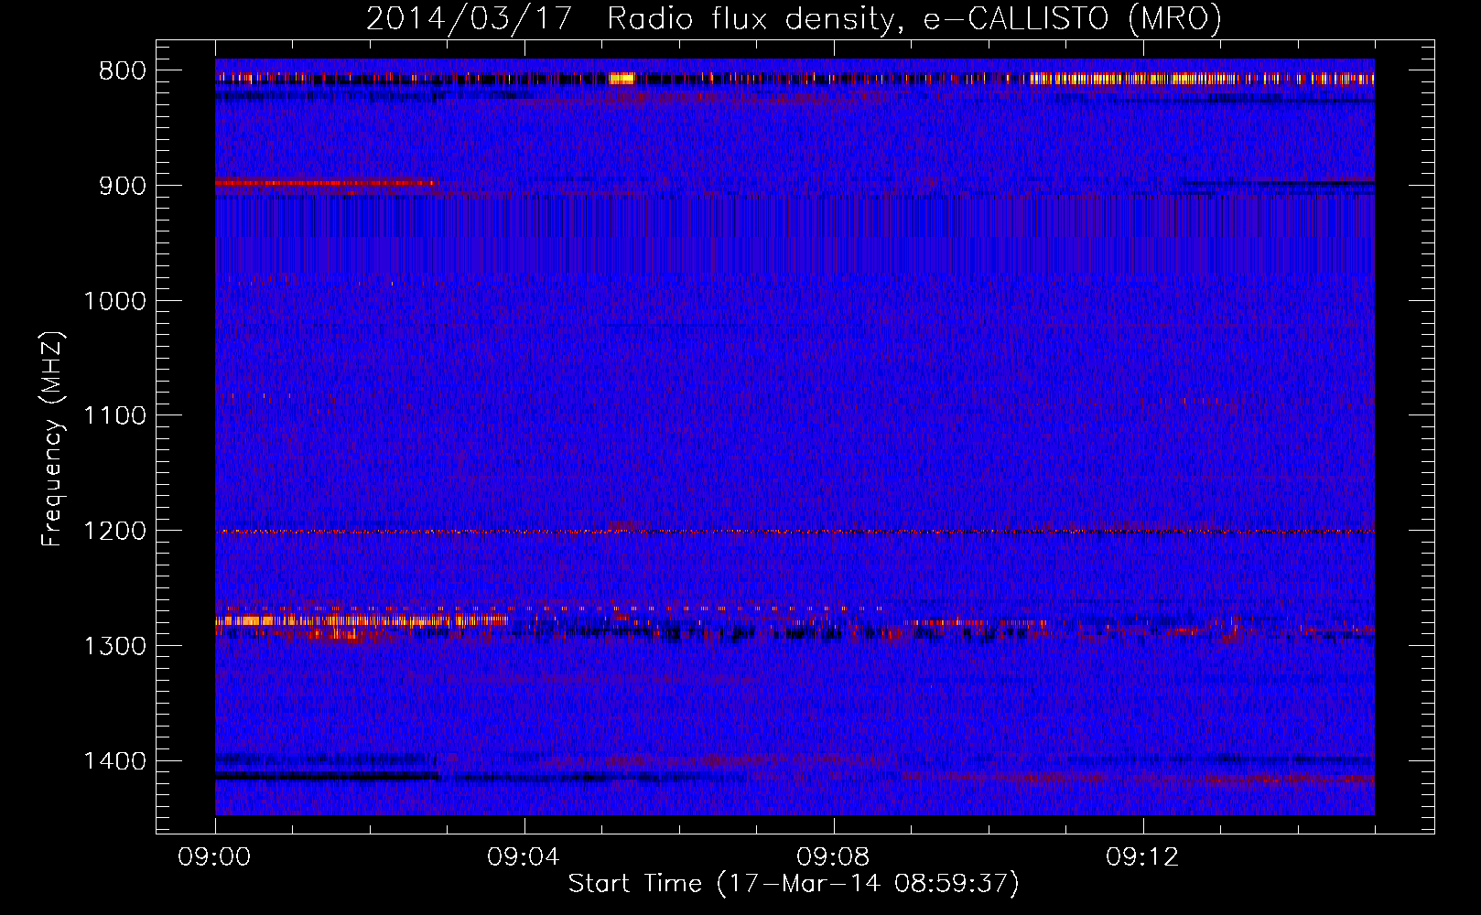Click the '1100' frequency axis label

tap(114, 416)
